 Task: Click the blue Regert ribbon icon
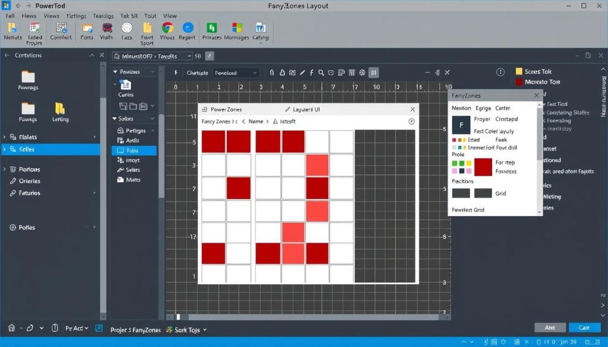click(x=188, y=28)
